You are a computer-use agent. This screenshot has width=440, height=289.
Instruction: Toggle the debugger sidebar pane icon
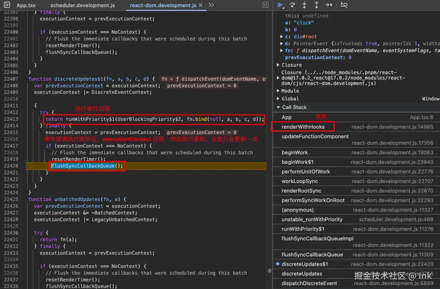coord(266,5)
